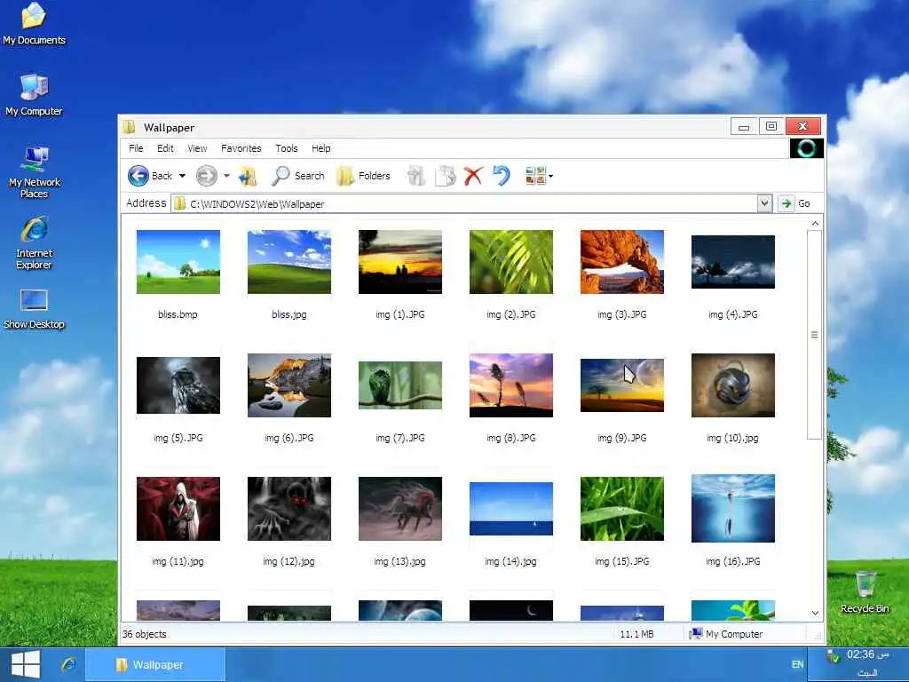The height and width of the screenshot is (682, 909).
Task: Click the Wallpaper folder icon in title bar
Action: pos(130,127)
